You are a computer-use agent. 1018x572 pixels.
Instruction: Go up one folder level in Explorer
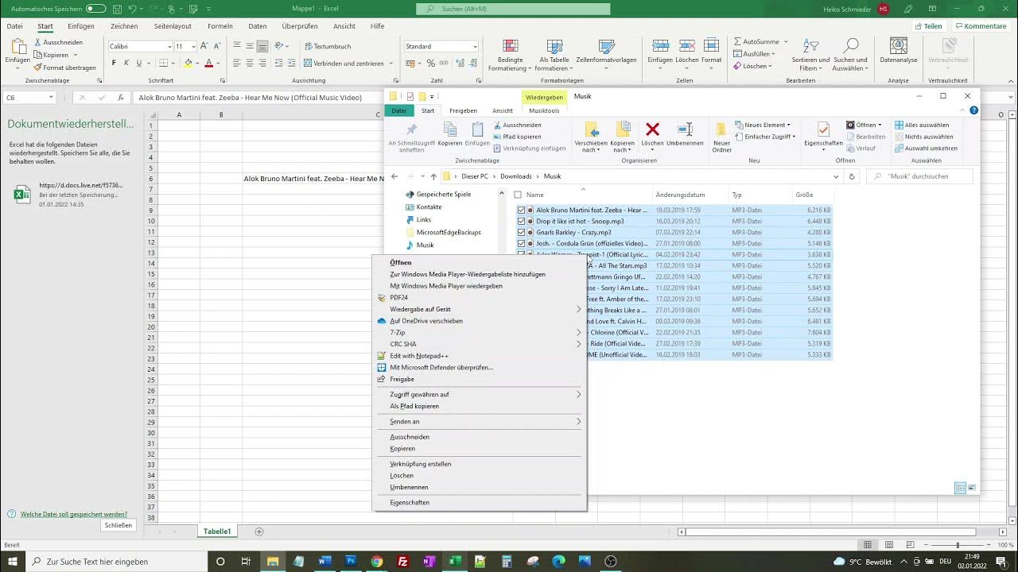click(433, 176)
